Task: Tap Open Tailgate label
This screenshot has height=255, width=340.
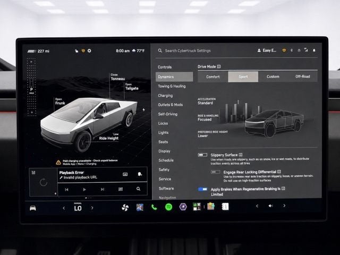Action: click(x=132, y=87)
